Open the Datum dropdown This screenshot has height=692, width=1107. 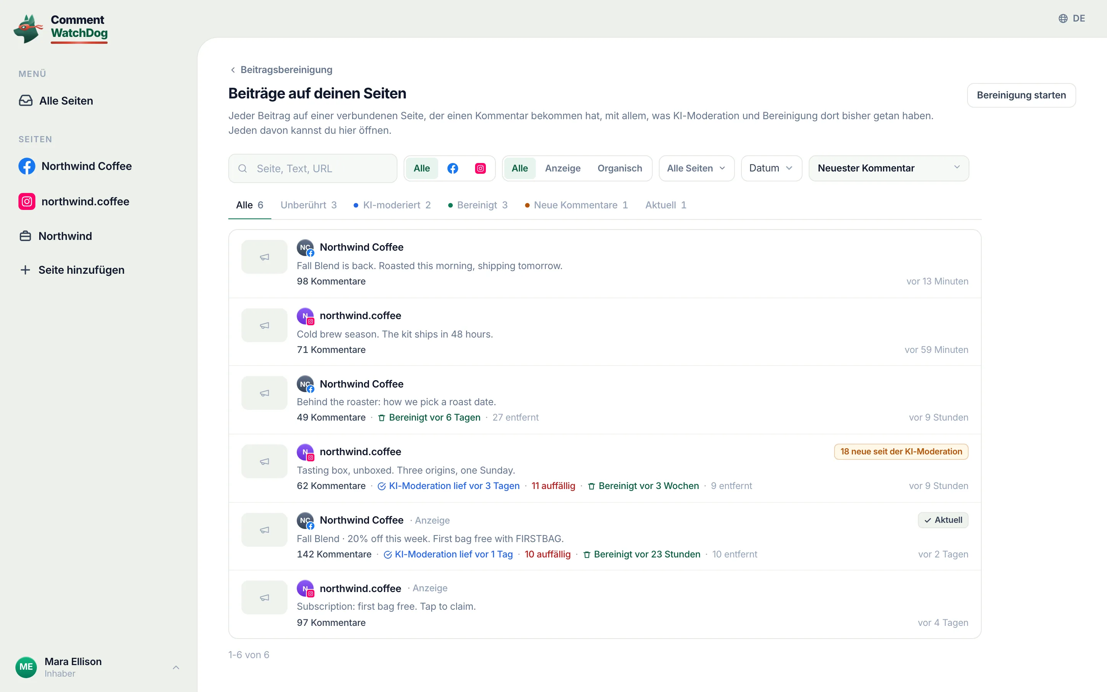click(771, 168)
